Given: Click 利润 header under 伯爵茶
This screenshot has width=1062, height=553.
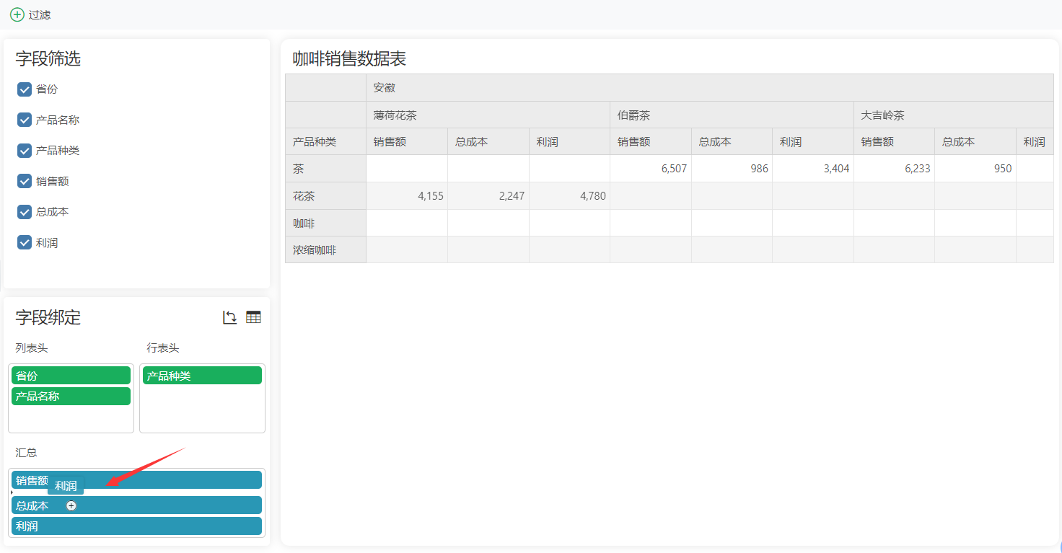Looking at the screenshot, I should click(813, 142).
